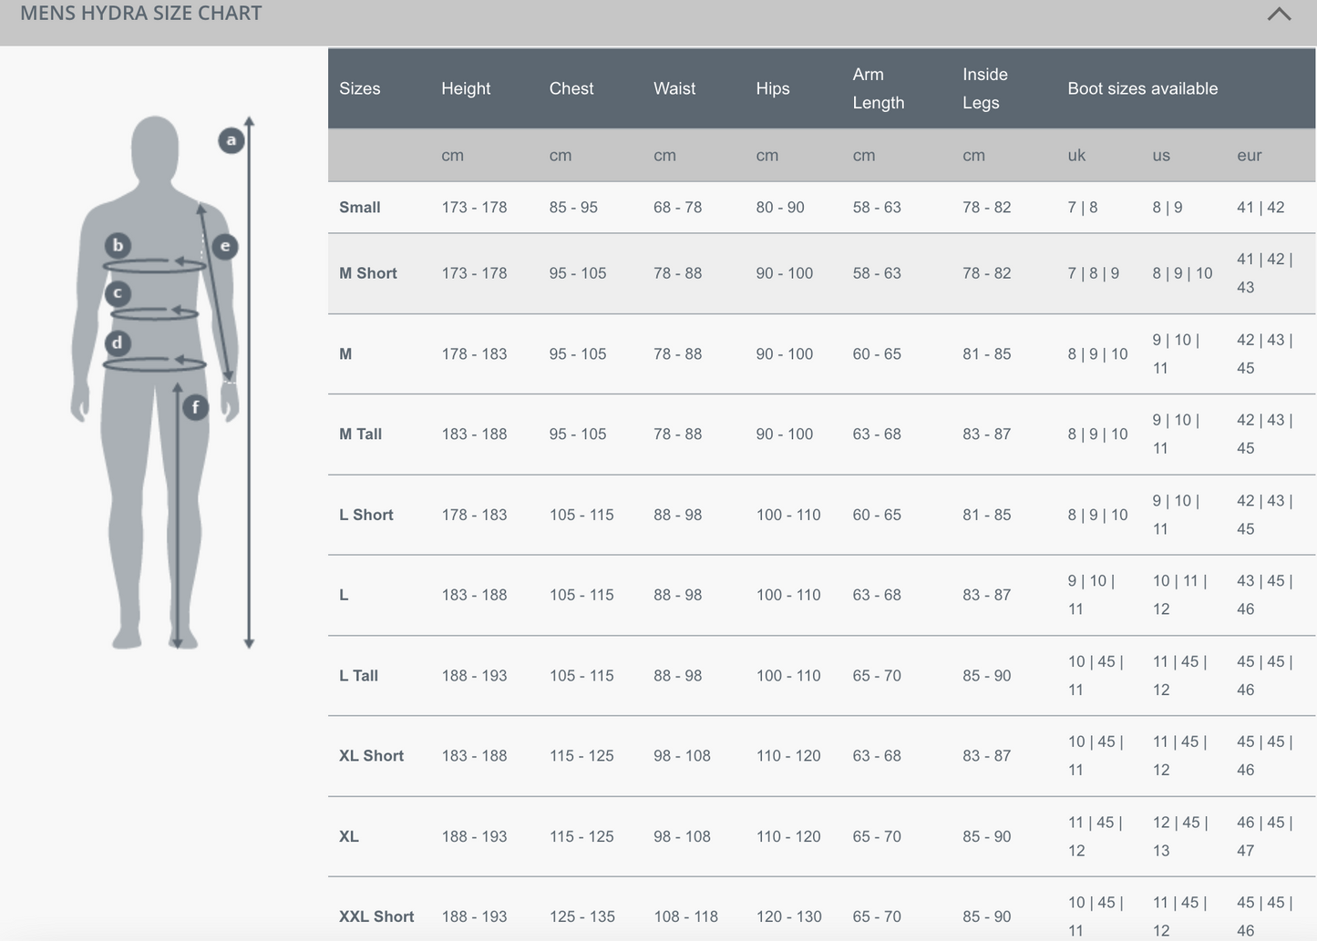Screen dimensions: 1317x941
Task: Click the chest marker 'b' icon
Action: [x=118, y=245]
